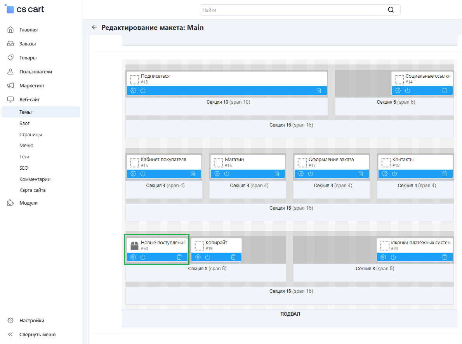Screen dimensions: 462x344
Task: Focus the Найти search field
Action: tap(291, 10)
